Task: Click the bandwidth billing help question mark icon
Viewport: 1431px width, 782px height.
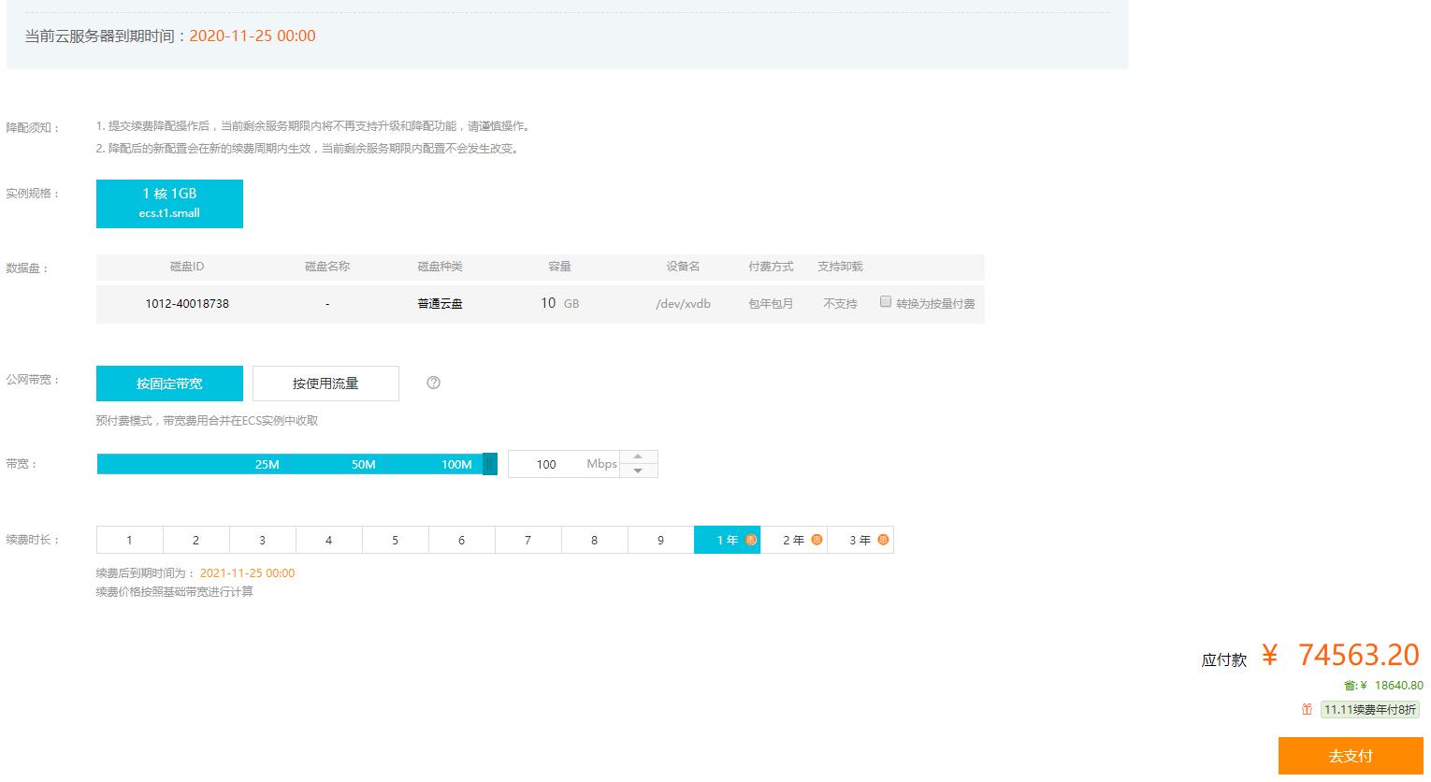Action: 433,383
